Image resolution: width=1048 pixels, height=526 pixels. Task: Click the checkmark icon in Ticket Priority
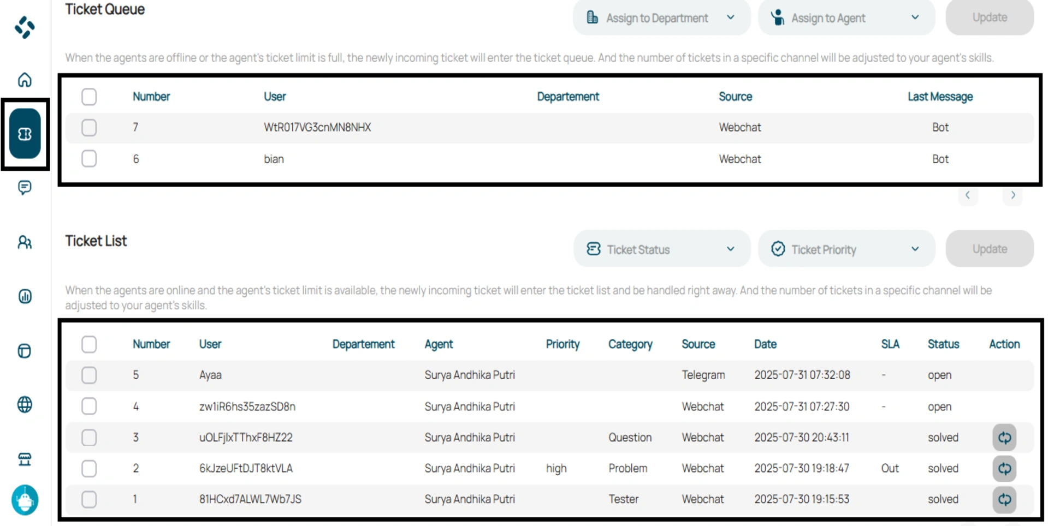click(778, 249)
